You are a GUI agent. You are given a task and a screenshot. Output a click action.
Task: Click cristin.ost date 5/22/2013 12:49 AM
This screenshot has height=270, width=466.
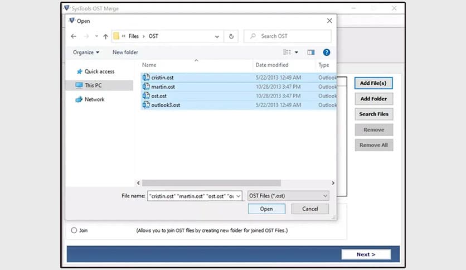(x=278, y=78)
